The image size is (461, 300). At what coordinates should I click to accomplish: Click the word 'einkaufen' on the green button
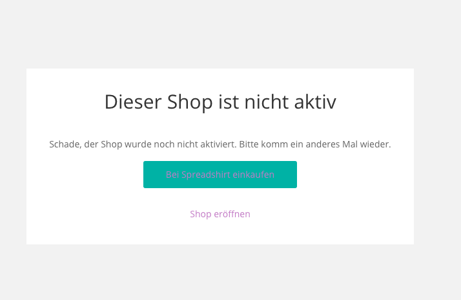(x=251, y=175)
